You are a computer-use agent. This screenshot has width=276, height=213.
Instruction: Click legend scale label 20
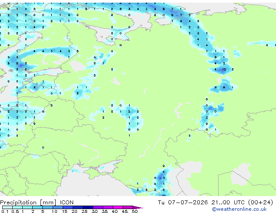pos(74,211)
